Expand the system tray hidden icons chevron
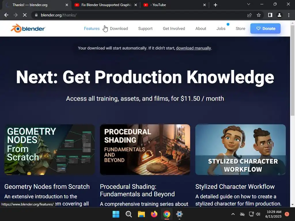The height and width of the screenshot is (221, 295). click(x=233, y=214)
